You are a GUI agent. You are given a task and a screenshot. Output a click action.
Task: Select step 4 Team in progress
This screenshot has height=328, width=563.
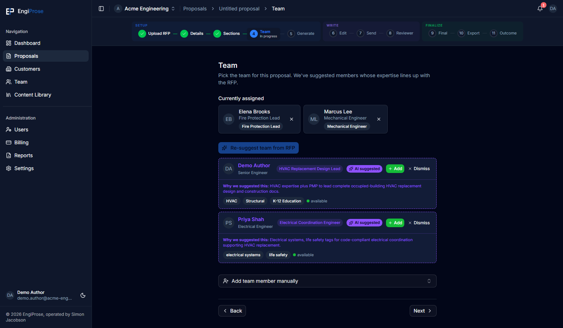pos(264,34)
